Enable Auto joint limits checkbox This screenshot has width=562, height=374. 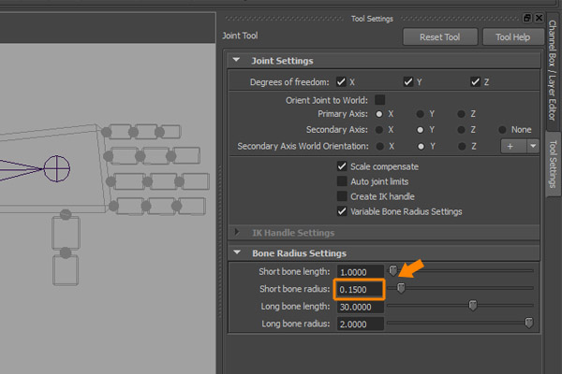[x=342, y=181]
